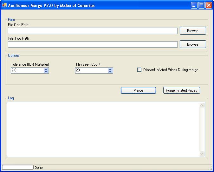Screen dimensions: 214x172
Task: Click the Done status text
Action: (x=39, y=168)
